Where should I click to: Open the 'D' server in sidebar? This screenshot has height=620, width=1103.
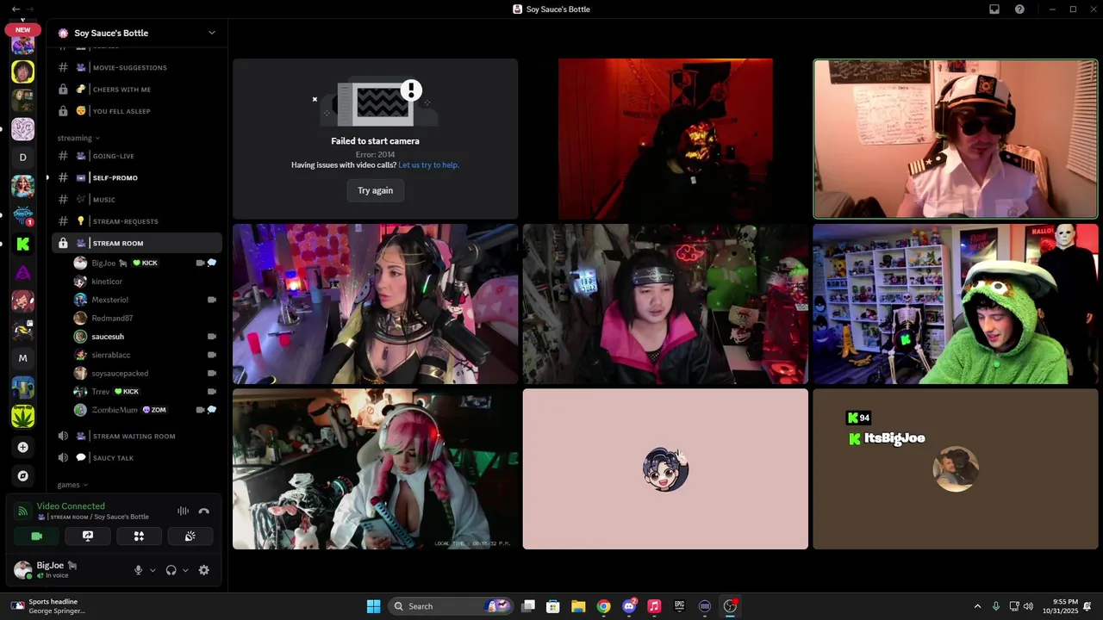coord(23,158)
